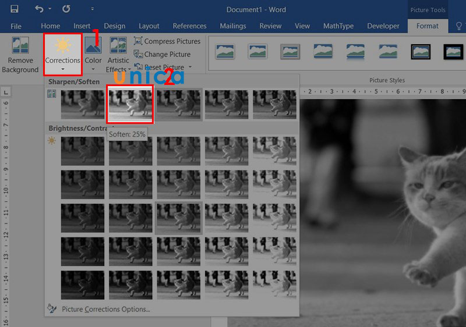Open the Mailings tab
Viewport: 466px width, 327px height.
232,26
